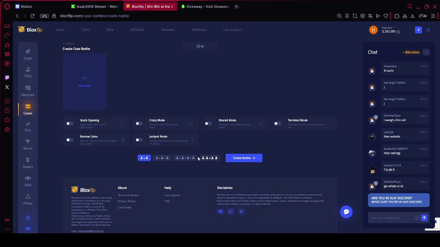This screenshot has width=440, height=247.
Task: Open the Rewards nav item
Action: pos(168,30)
